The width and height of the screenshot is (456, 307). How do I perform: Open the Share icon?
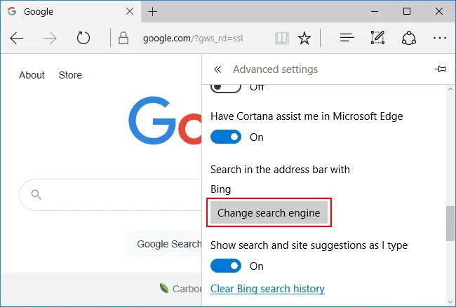click(x=409, y=38)
